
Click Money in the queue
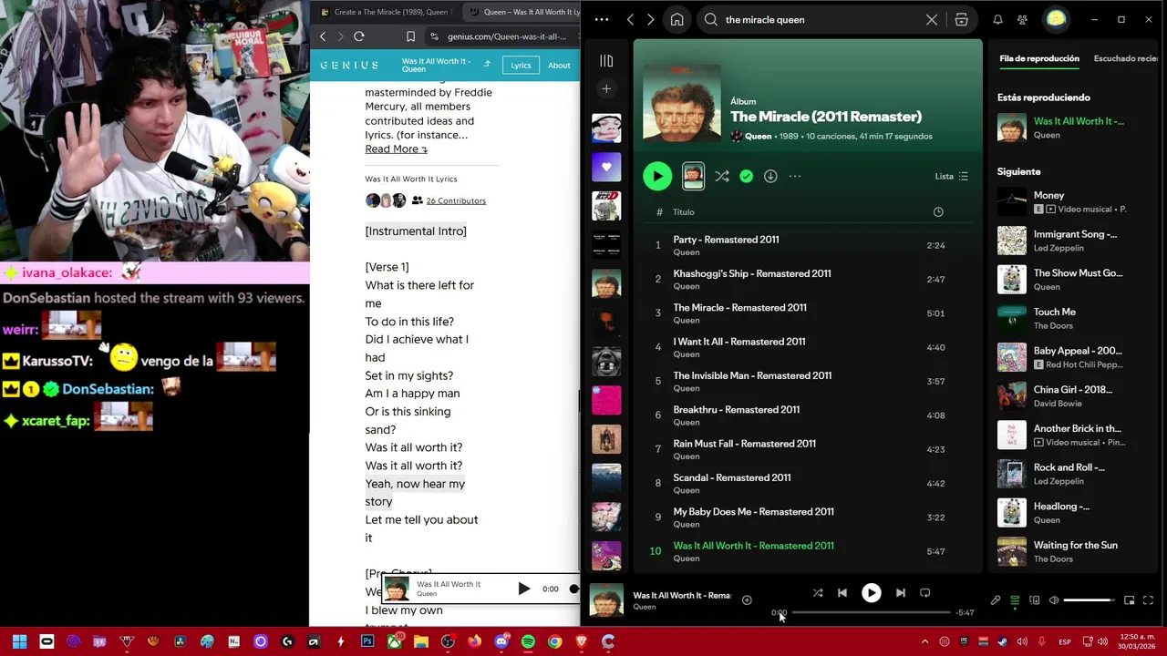pos(1048,195)
